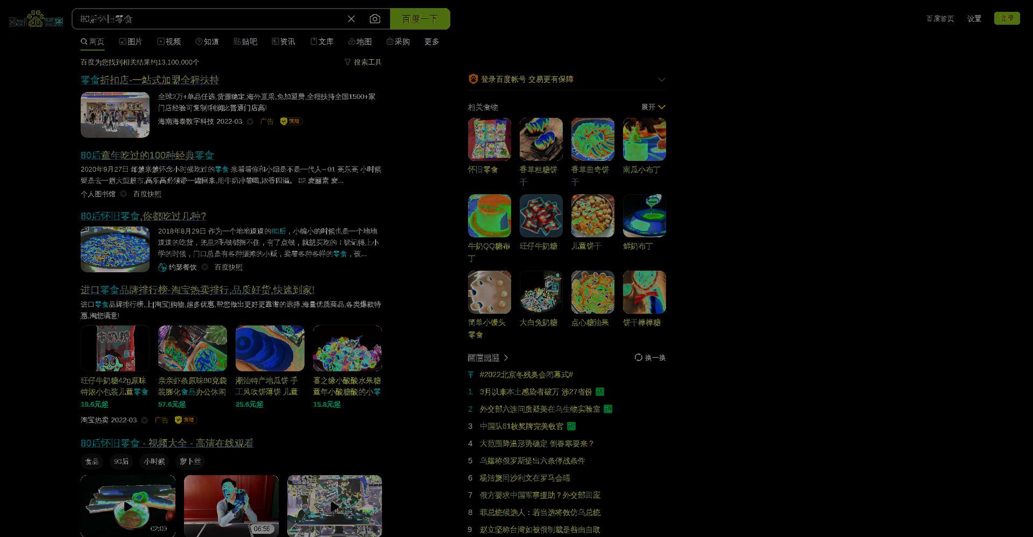The width and height of the screenshot is (1033, 537).
Task: Refresh hot list with 换一换
Action: (x=650, y=357)
